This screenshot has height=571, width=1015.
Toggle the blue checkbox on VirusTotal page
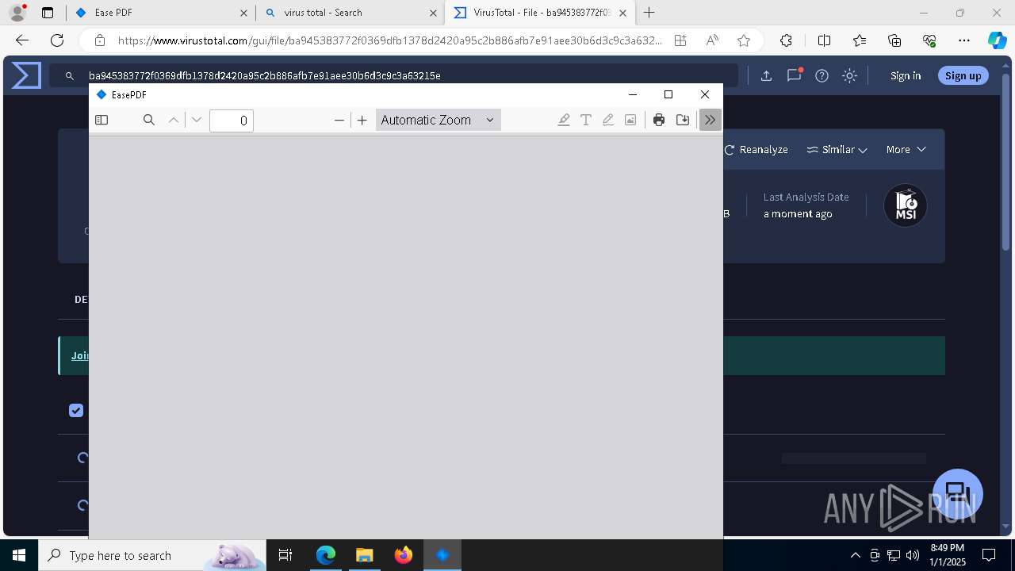point(76,410)
